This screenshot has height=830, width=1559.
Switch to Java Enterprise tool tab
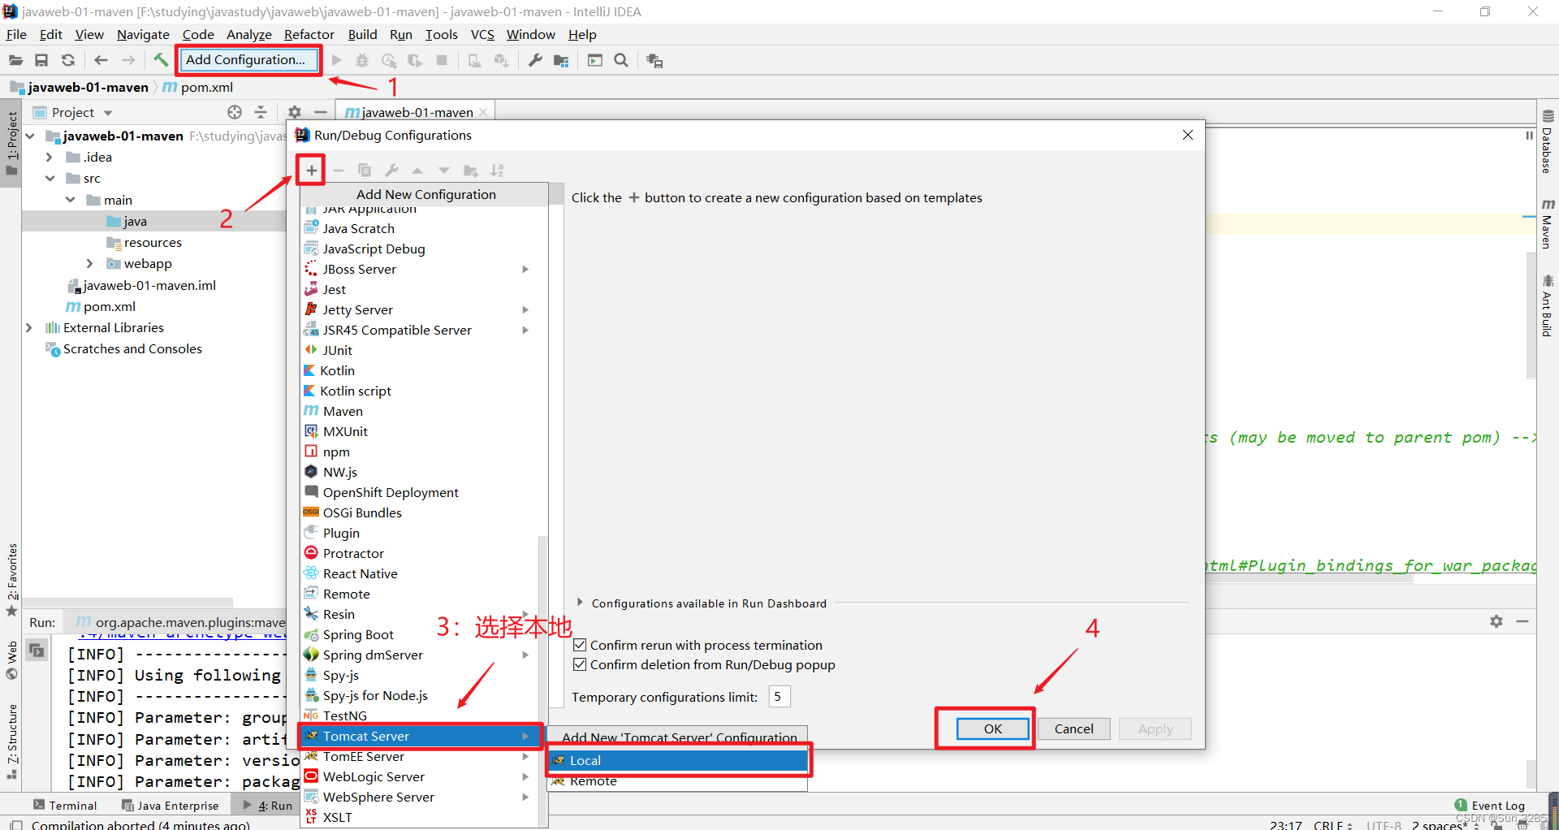171,806
